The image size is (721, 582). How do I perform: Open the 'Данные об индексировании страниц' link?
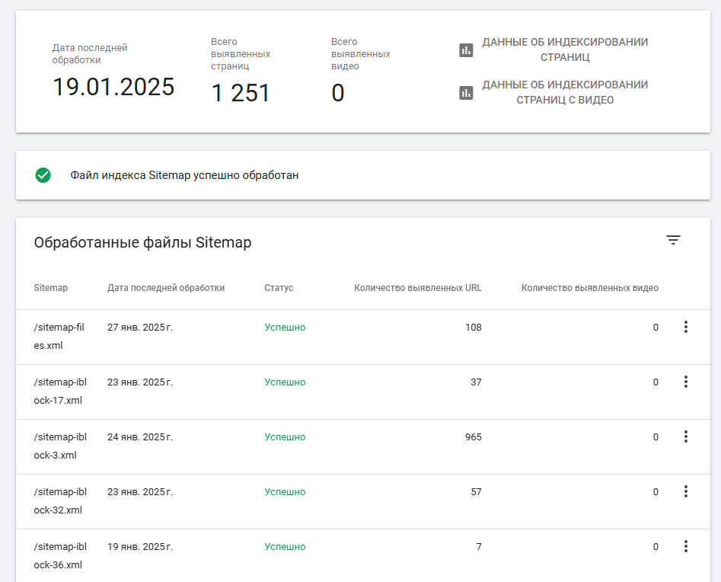click(564, 50)
